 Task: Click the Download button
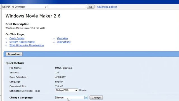pos(14,54)
